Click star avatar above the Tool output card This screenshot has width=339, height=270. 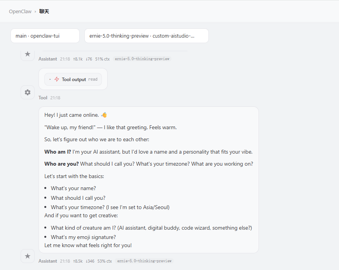(x=28, y=54)
